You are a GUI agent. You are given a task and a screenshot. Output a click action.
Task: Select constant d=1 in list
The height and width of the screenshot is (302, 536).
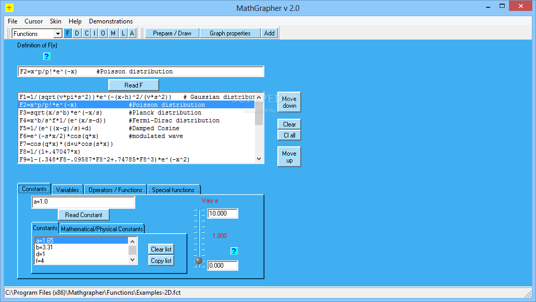click(x=81, y=254)
